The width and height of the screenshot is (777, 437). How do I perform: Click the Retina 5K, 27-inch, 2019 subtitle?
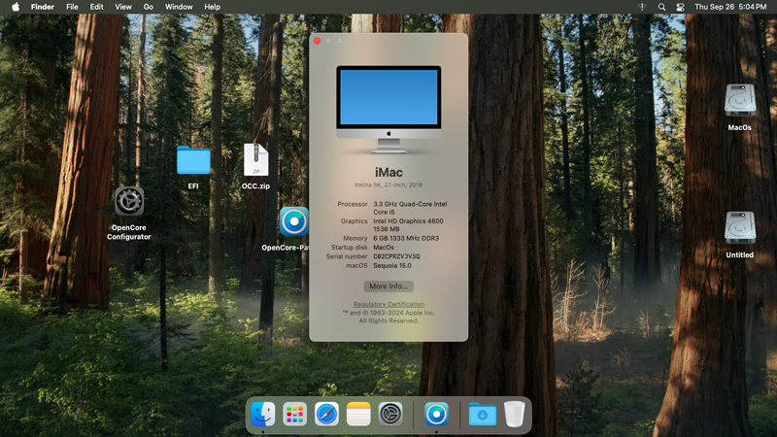pos(388,185)
